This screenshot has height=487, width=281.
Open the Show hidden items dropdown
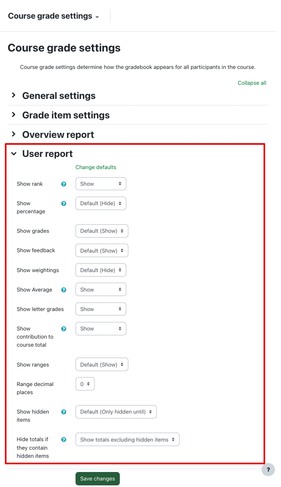pos(116,412)
